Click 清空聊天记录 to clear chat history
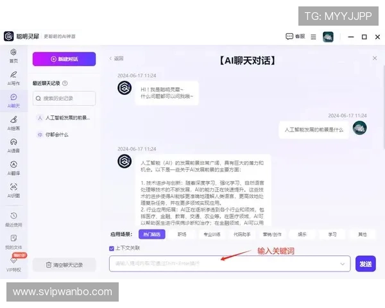The height and width of the screenshot is (308, 385). (64, 265)
